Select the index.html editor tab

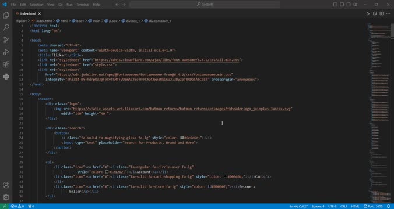[x=29, y=13]
